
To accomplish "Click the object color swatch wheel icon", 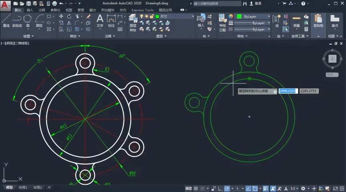I will pos(231,16).
